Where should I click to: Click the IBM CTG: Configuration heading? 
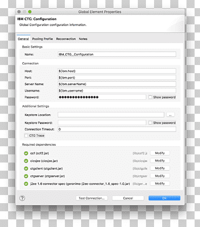coord(37,19)
